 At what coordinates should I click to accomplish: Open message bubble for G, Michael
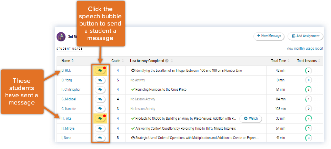point(100,99)
